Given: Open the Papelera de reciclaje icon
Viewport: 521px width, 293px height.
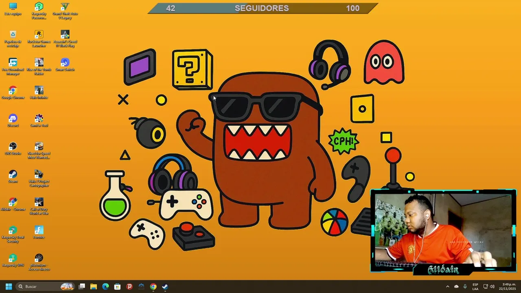Looking at the screenshot, I should coord(13,39).
